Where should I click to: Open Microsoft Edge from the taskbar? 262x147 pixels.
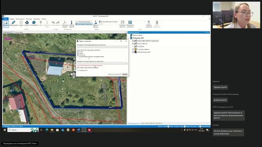point(47,130)
